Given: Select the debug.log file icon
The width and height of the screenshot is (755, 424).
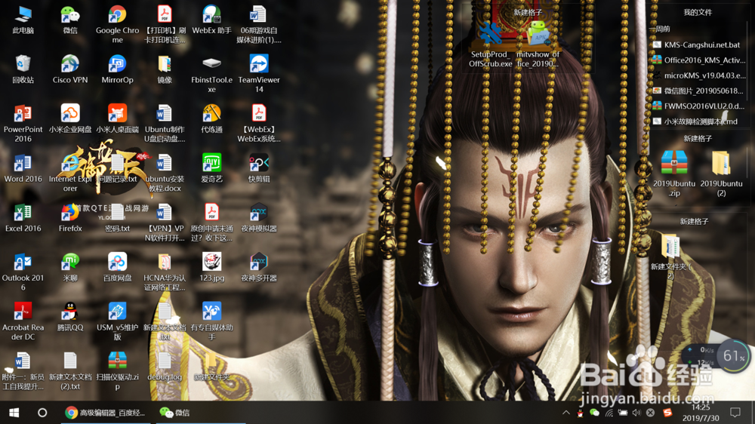Looking at the screenshot, I should (164, 367).
